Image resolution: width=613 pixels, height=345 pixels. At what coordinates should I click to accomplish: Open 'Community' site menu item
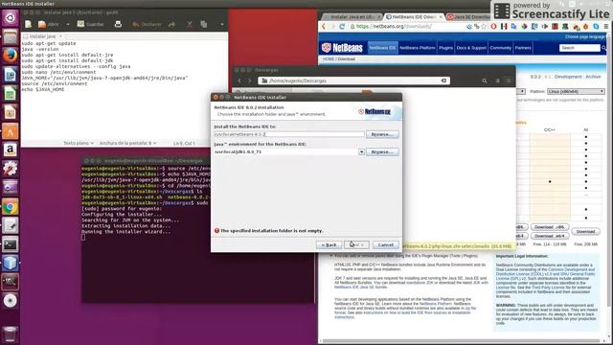point(500,48)
